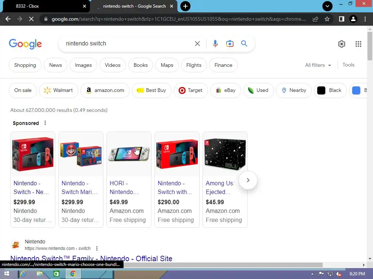The width and height of the screenshot is (373, 279).
Task: Open the Chrome side panel icon
Action: click(342, 19)
